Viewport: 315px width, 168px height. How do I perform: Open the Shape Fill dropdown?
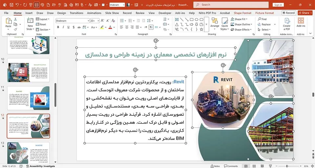(x=239, y=19)
